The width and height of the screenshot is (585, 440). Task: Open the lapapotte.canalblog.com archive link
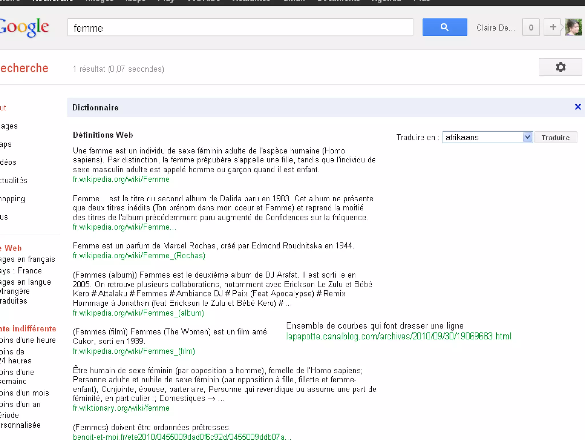tap(398, 336)
